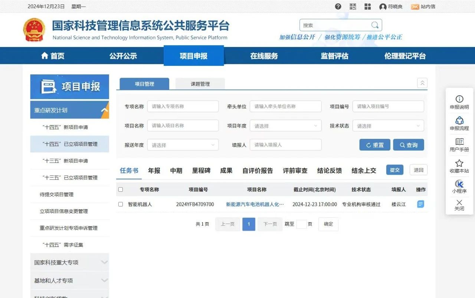Click the blue operation icon in the 操作 column

pos(420,204)
